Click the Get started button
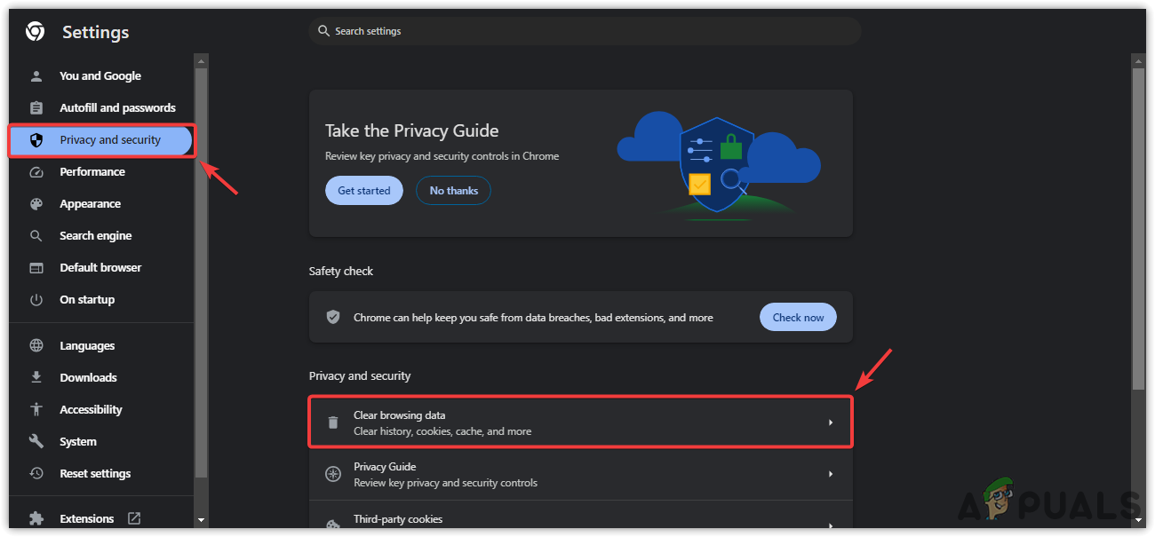Viewport: 1155px width, 537px height. (364, 191)
